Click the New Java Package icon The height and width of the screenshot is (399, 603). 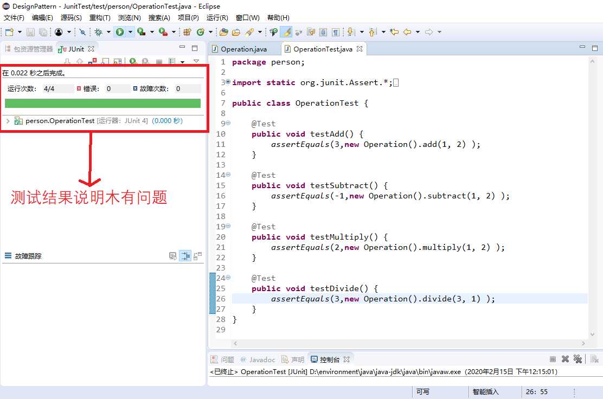187,33
